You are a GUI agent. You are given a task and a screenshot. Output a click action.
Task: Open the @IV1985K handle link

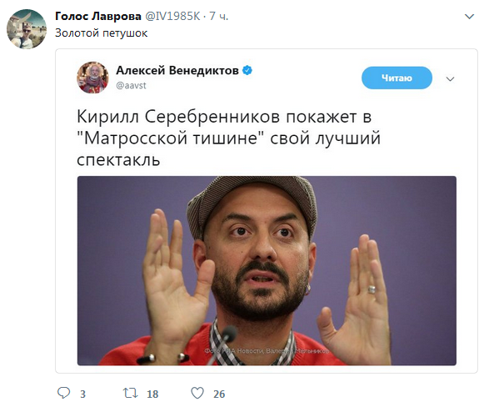coord(172,16)
